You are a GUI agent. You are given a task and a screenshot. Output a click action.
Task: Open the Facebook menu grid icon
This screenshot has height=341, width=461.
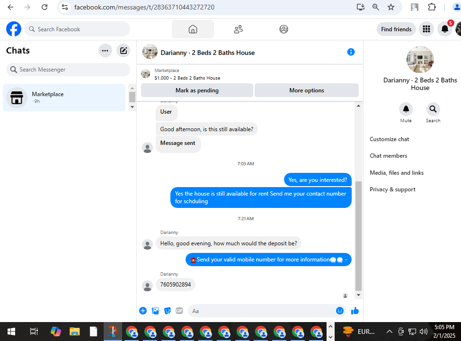pyautogui.click(x=426, y=29)
